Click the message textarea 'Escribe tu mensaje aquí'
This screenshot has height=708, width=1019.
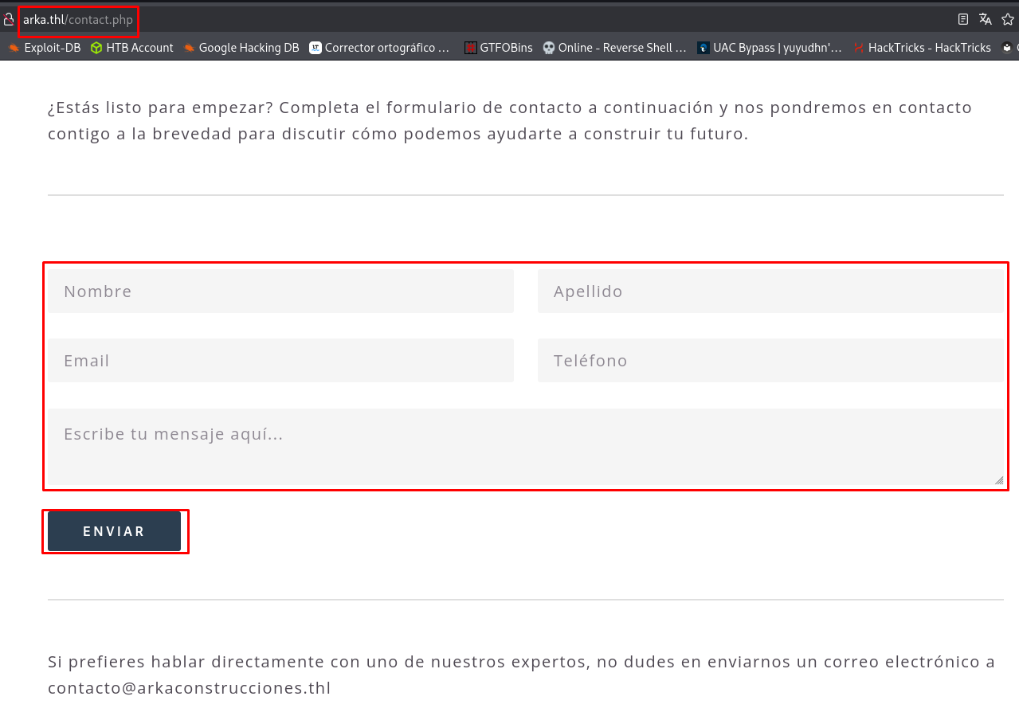524,446
